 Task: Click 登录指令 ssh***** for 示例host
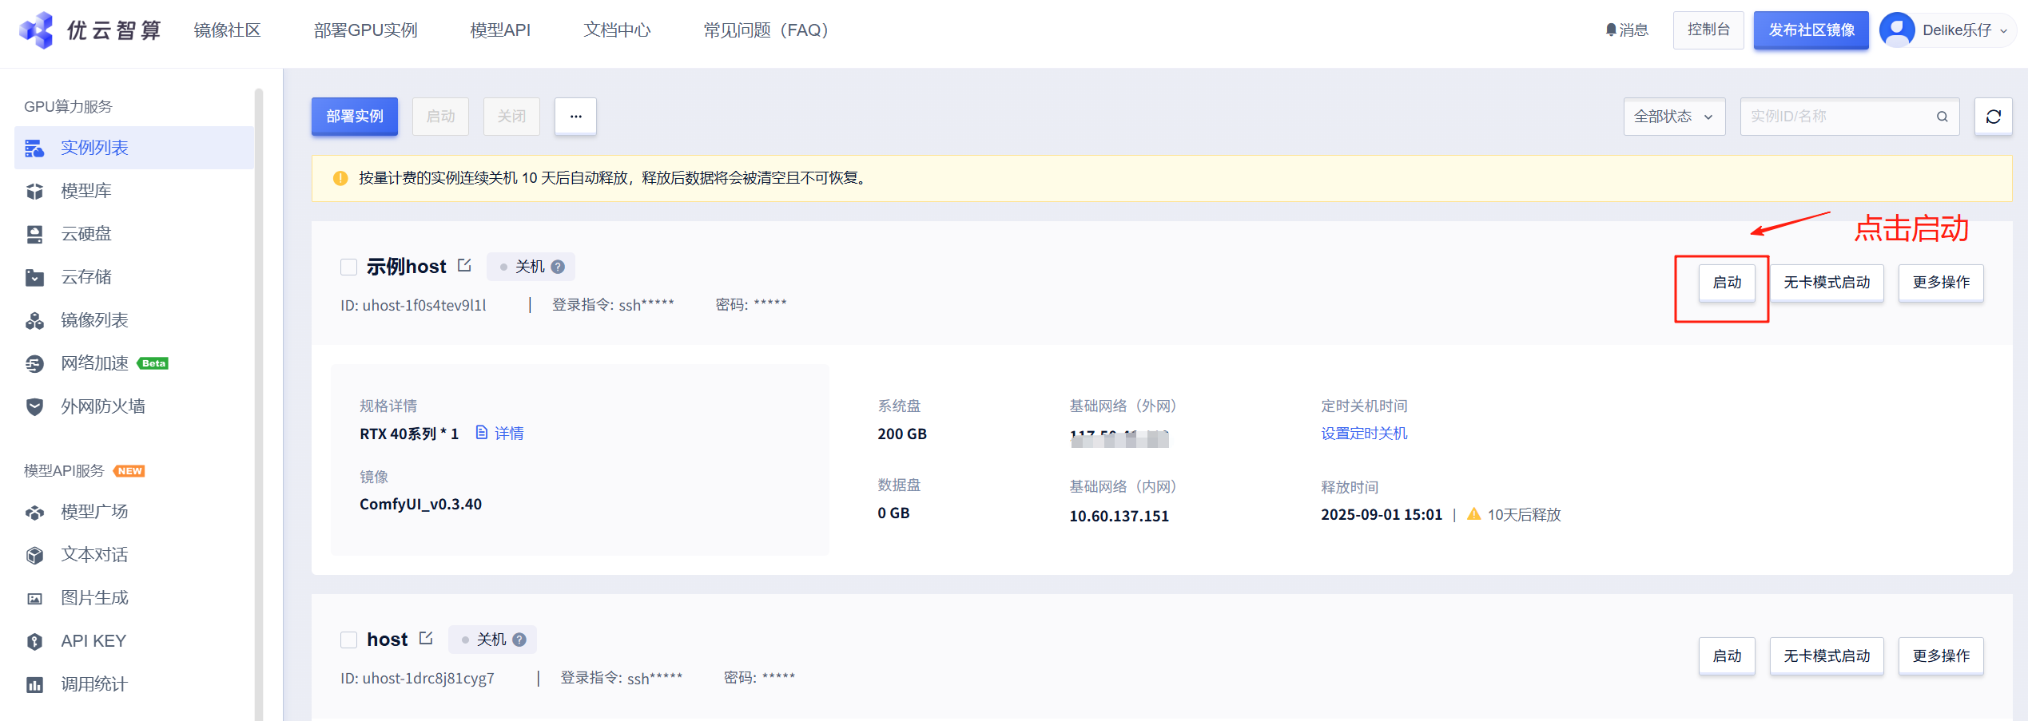point(613,304)
